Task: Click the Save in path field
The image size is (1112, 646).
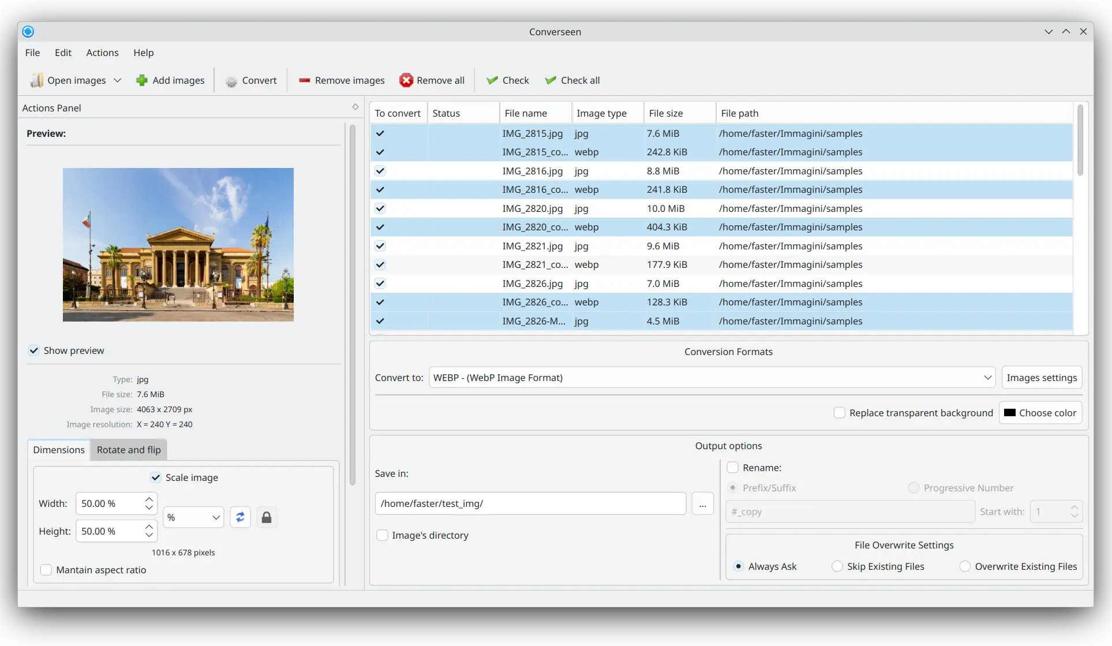Action: click(x=530, y=503)
